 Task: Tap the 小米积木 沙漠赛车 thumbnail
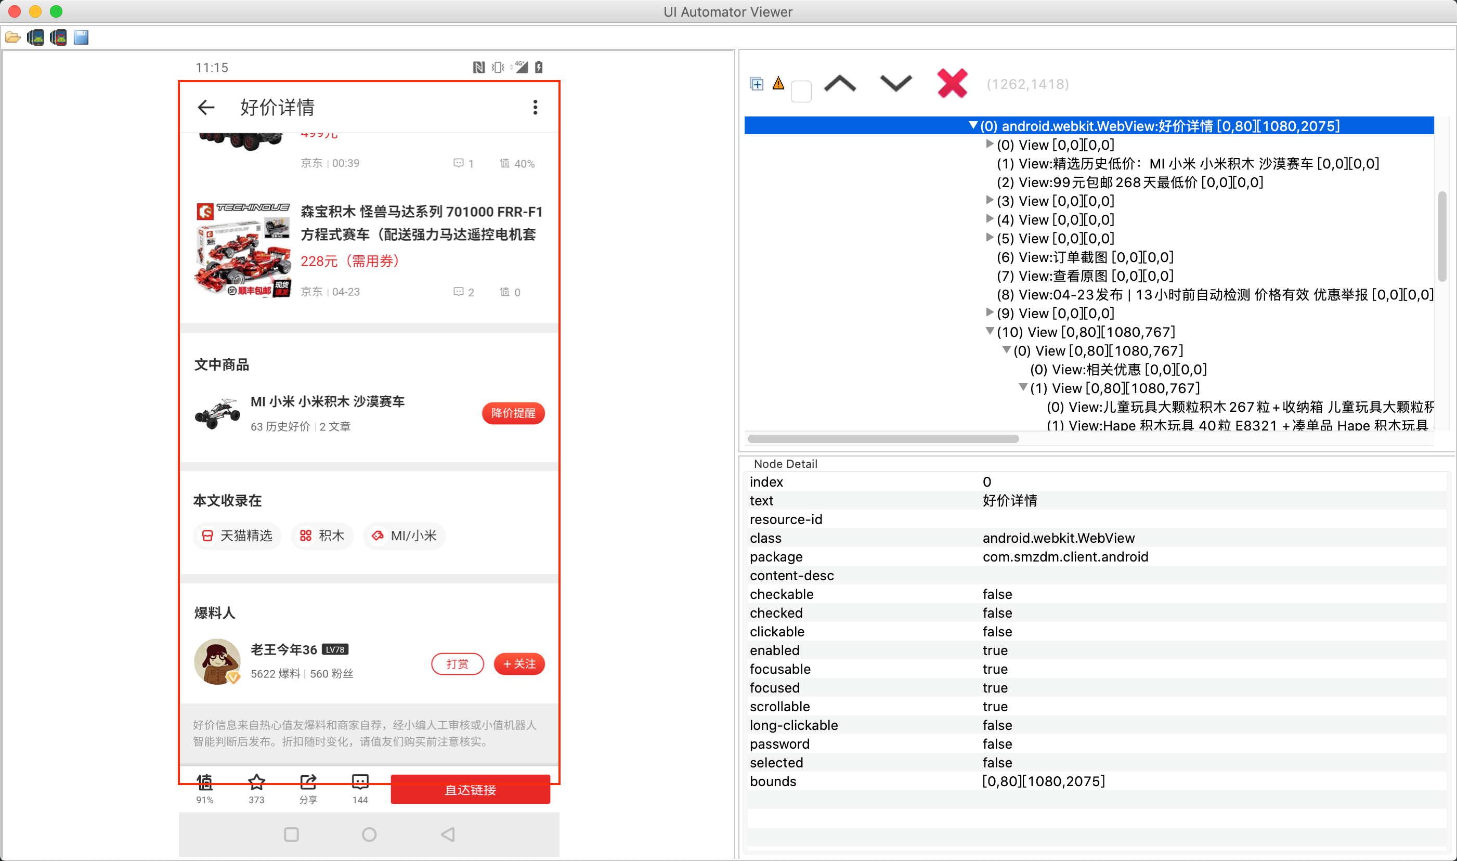(217, 413)
